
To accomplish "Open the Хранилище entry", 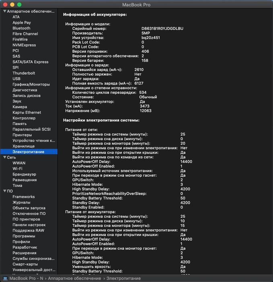I will pyautogui.click(x=23, y=146).
